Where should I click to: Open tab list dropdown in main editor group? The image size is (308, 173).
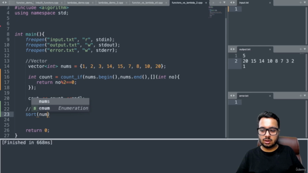[224, 2]
